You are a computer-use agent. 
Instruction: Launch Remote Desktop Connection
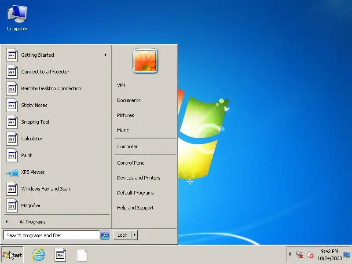tap(56, 88)
